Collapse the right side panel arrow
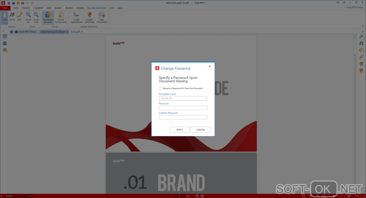 coord(363,31)
